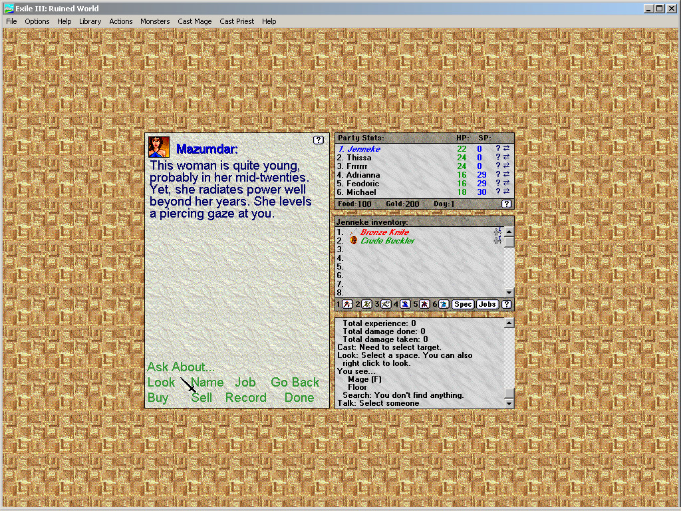Click the swap arrows for Feodoric
The width and height of the screenshot is (681, 511).
pyautogui.click(x=506, y=184)
